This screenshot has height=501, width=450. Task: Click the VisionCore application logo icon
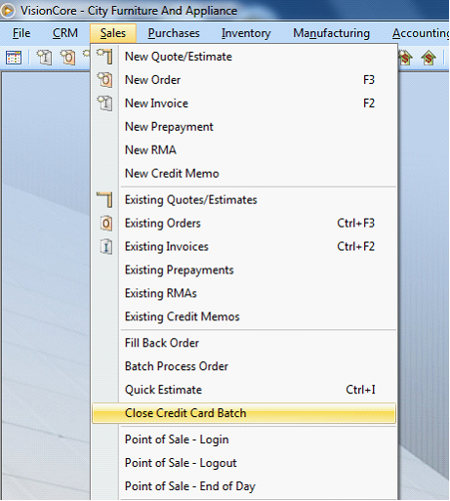point(8,11)
